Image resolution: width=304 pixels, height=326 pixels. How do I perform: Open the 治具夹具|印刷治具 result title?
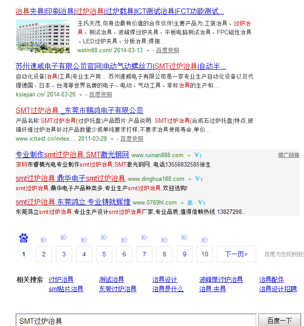(120, 11)
